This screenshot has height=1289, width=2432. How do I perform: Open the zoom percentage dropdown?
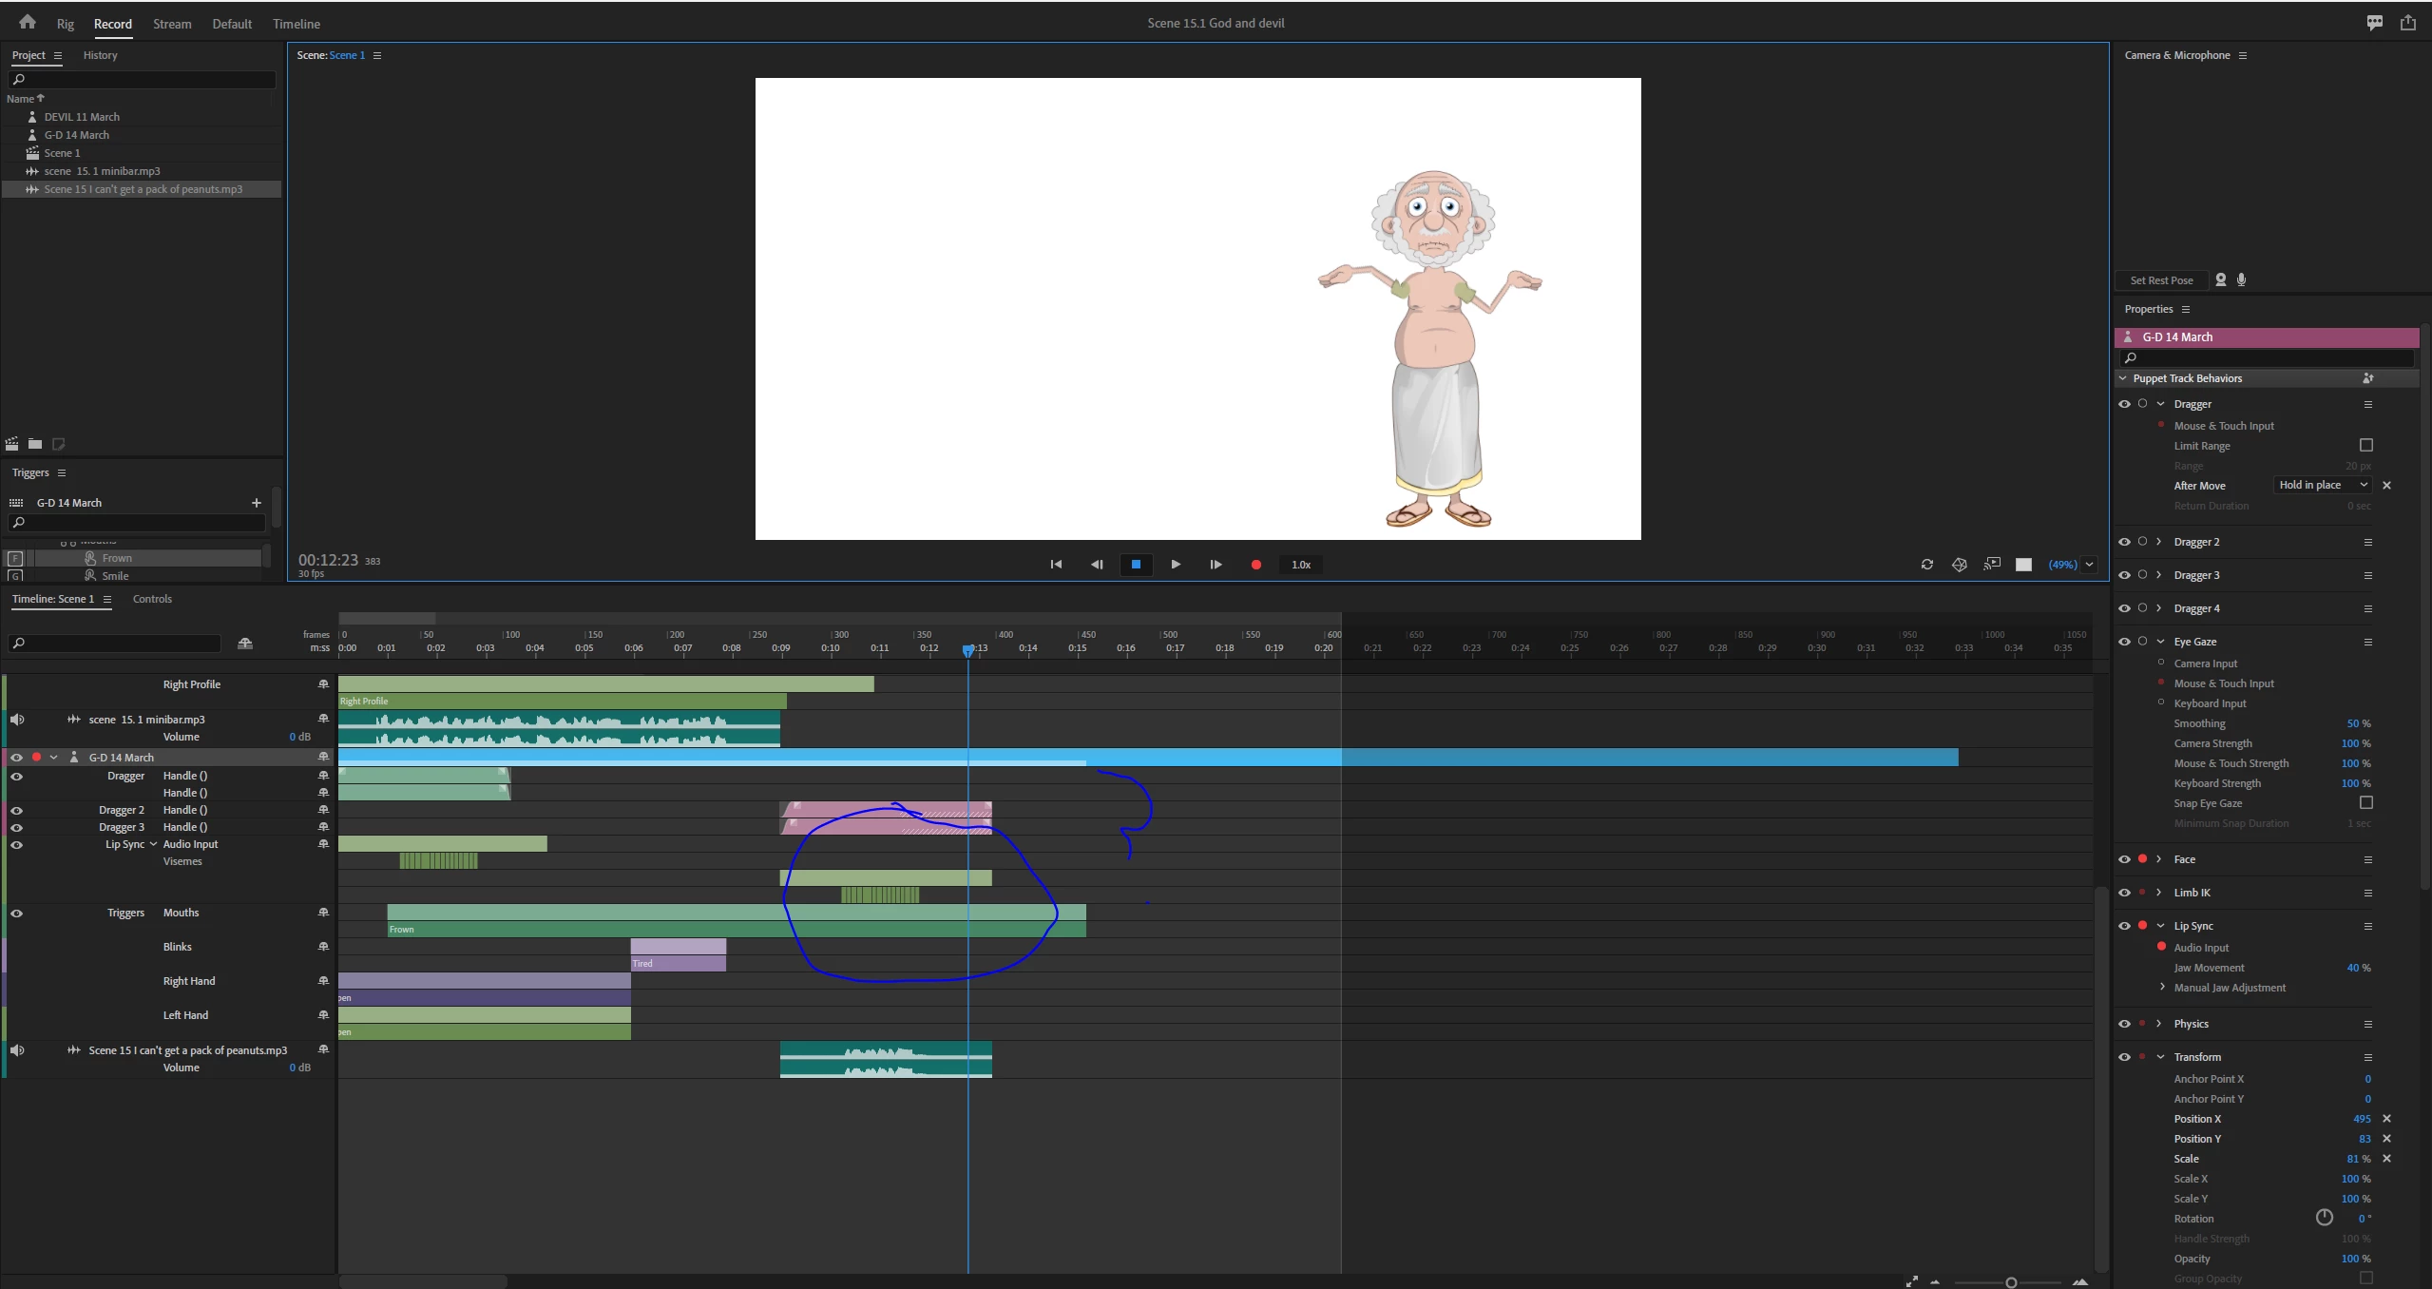click(2089, 565)
